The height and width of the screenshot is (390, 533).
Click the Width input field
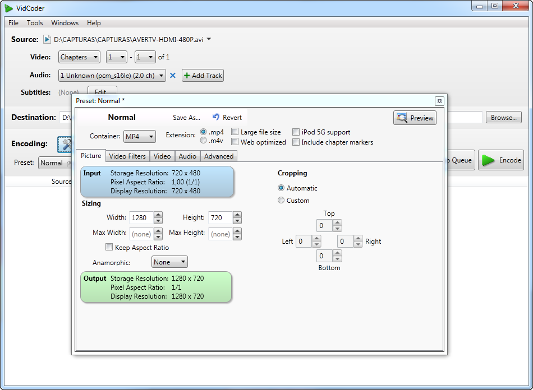point(141,218)
